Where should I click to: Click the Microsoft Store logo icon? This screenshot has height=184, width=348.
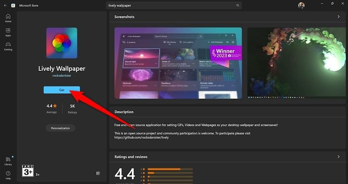13,6
